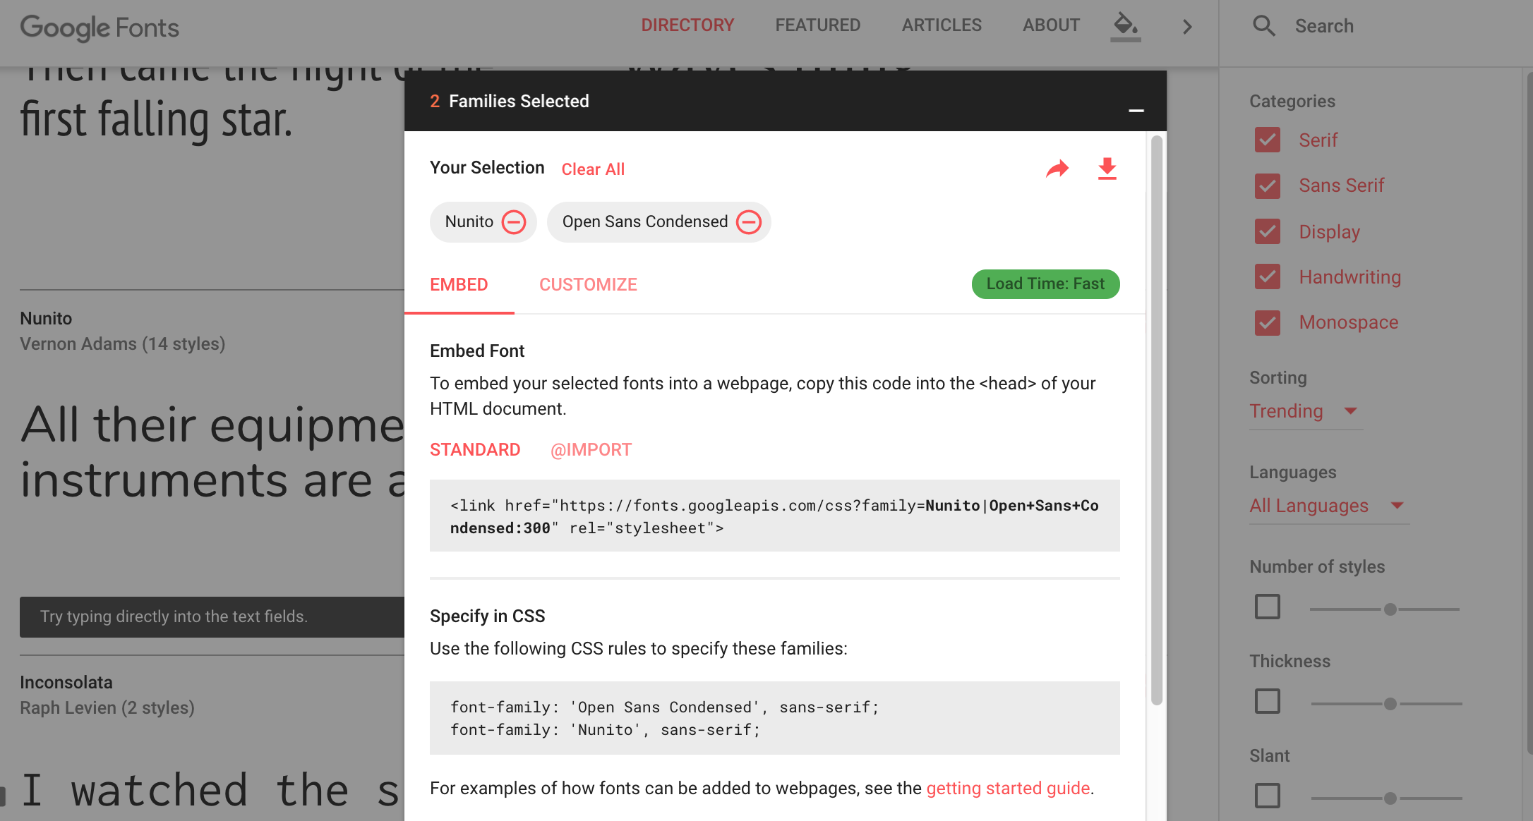The image size is (1533, 821).
Task: Minimize the Families Selected drawer
Action: [1136, 110]
